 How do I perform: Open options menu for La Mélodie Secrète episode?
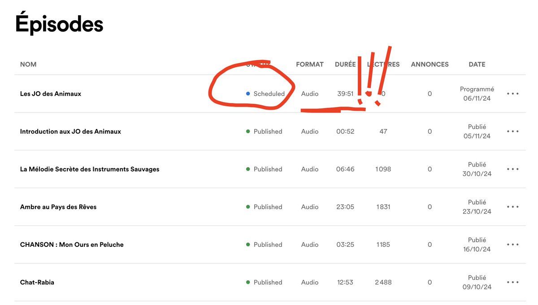[x=513, y=169]
